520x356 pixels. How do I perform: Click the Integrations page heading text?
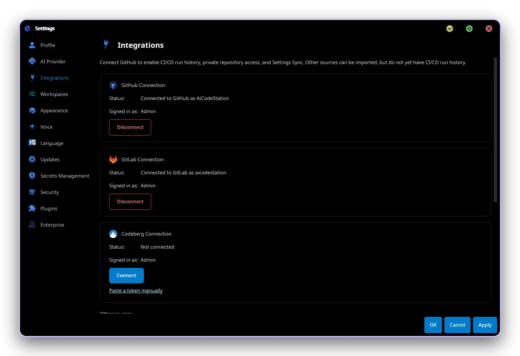pyautogui.click(x=141, y=45)
